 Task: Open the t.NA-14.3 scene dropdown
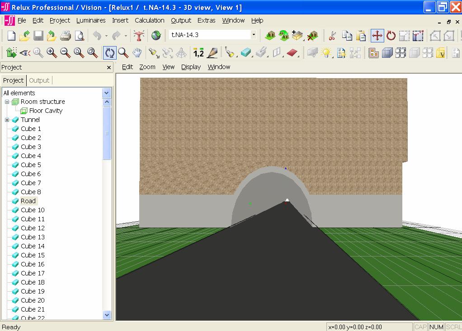[254, 35]
